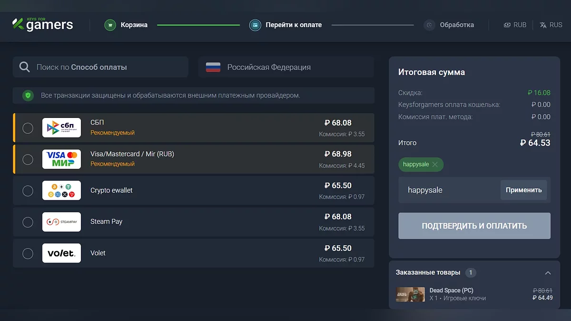571x321 pixels.
Task: Open the RUS language selector
Action: pos(551,25)
